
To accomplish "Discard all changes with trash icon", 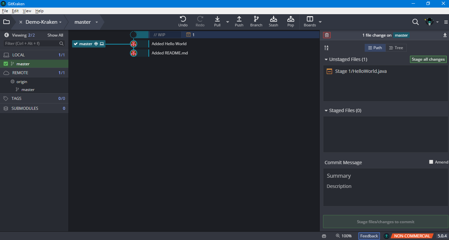I will coord(327,35).
